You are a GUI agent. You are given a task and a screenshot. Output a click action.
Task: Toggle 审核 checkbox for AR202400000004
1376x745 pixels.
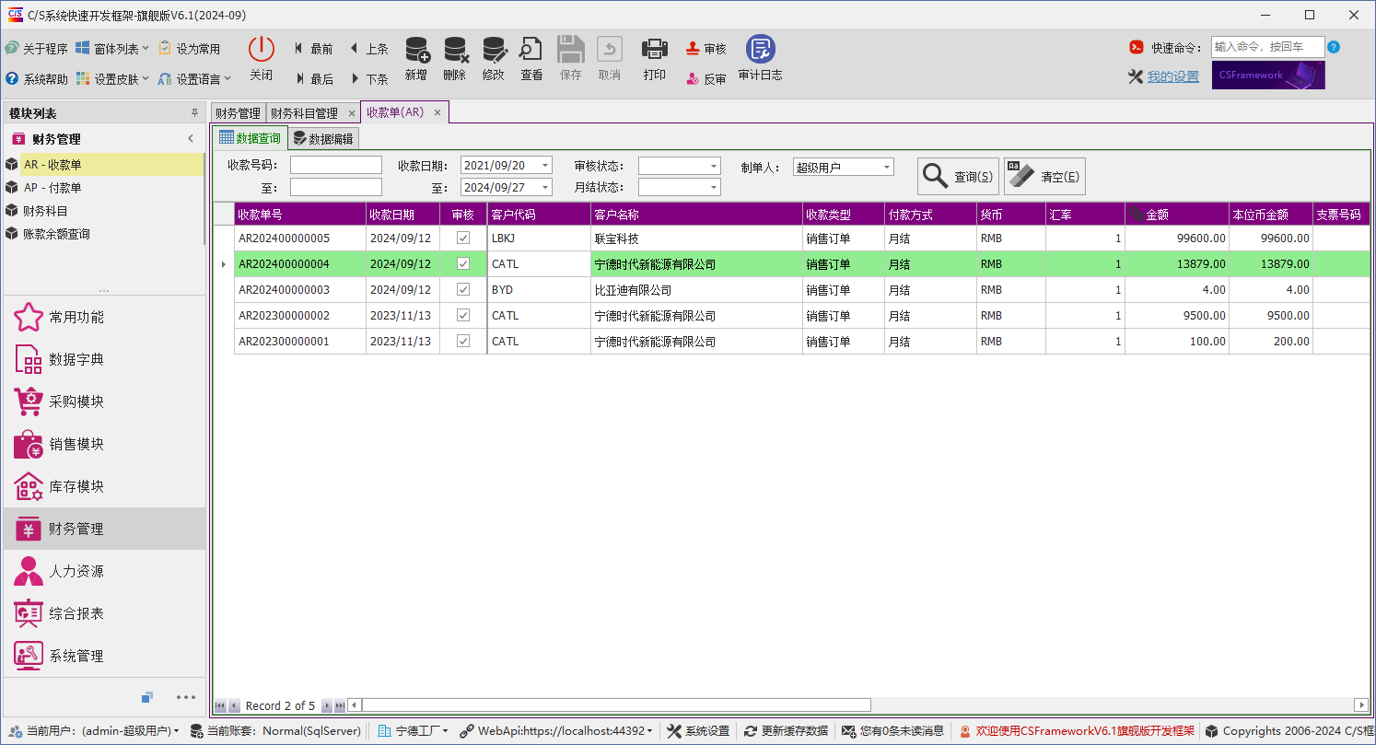pyautogui.click(x=463, y=263)
